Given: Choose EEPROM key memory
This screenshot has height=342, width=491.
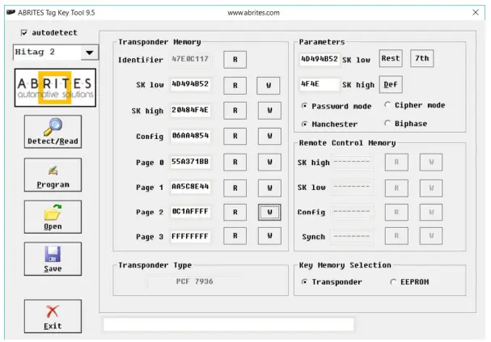Looking at the screenshot, I should tap(393, 281).
